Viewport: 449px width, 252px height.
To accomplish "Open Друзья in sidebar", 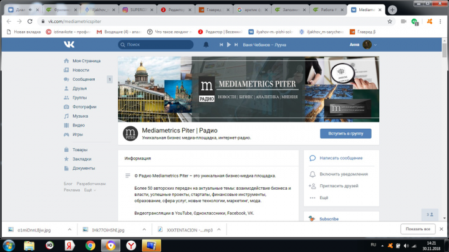I will (x=80, y=88).
